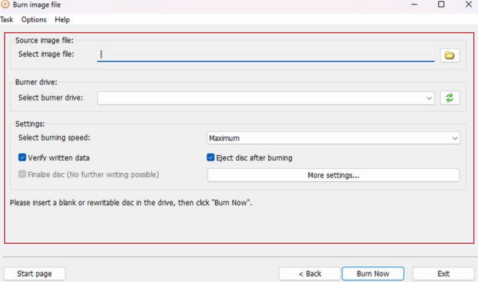Maximize the Burn image file window

[x=441, y=5]
